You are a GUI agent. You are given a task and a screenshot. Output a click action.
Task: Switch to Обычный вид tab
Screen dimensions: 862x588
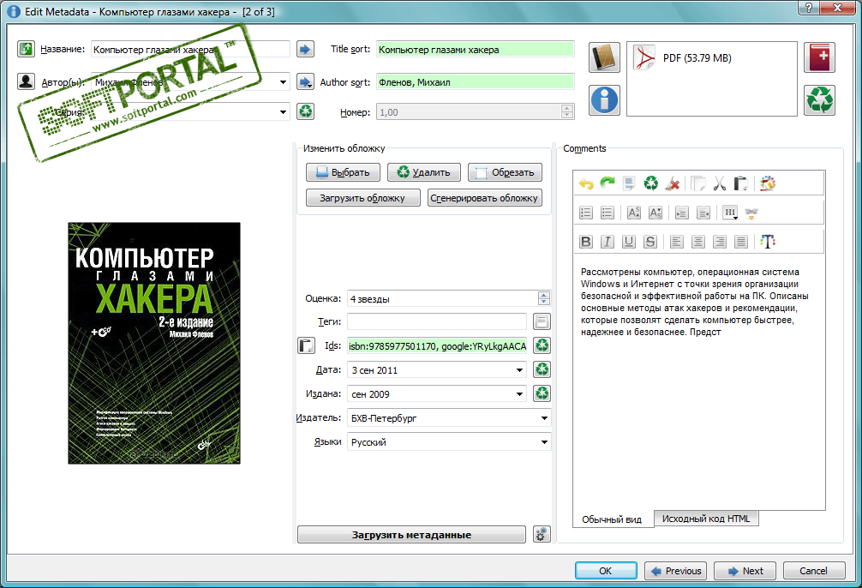[612, 519]
